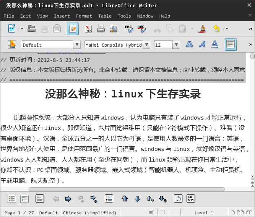Promote one level in bullets toolbar
This screenshot has height=217, width=255.
56,199
